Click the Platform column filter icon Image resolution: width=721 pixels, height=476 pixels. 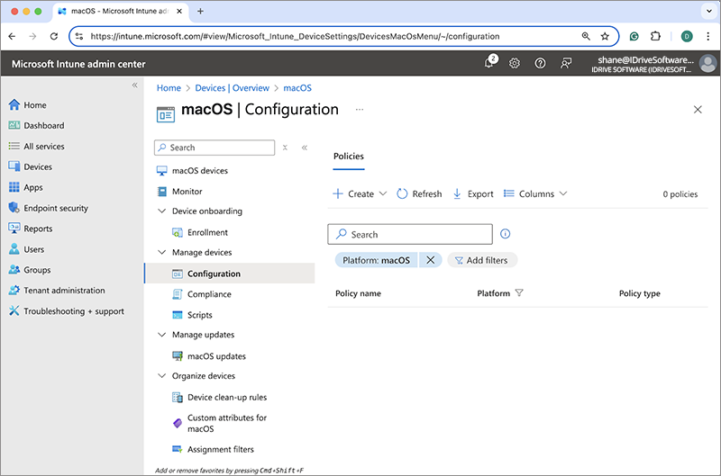[519, 293]
